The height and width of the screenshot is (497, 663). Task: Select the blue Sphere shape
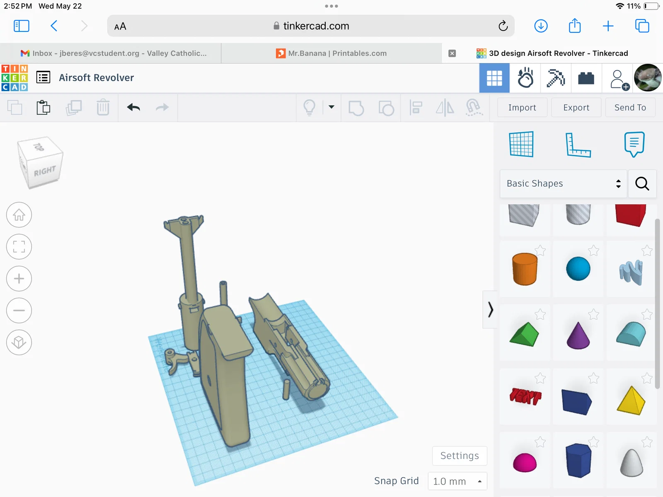coord(578,269)
